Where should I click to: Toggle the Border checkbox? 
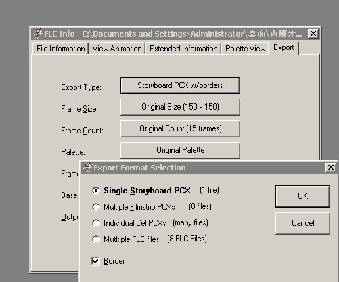point(95,261)
